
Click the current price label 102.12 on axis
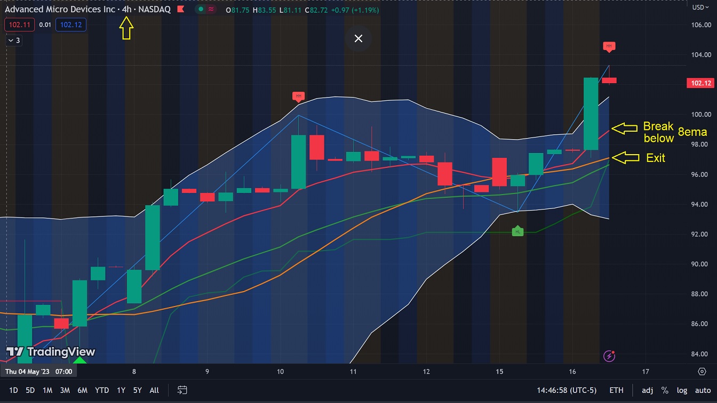tap(701, 83)
